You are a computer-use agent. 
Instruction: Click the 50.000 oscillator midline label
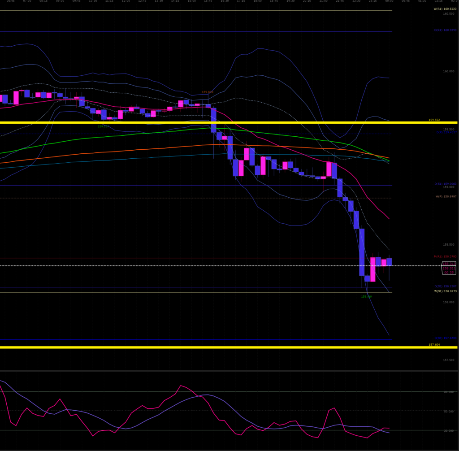(448, 412)
